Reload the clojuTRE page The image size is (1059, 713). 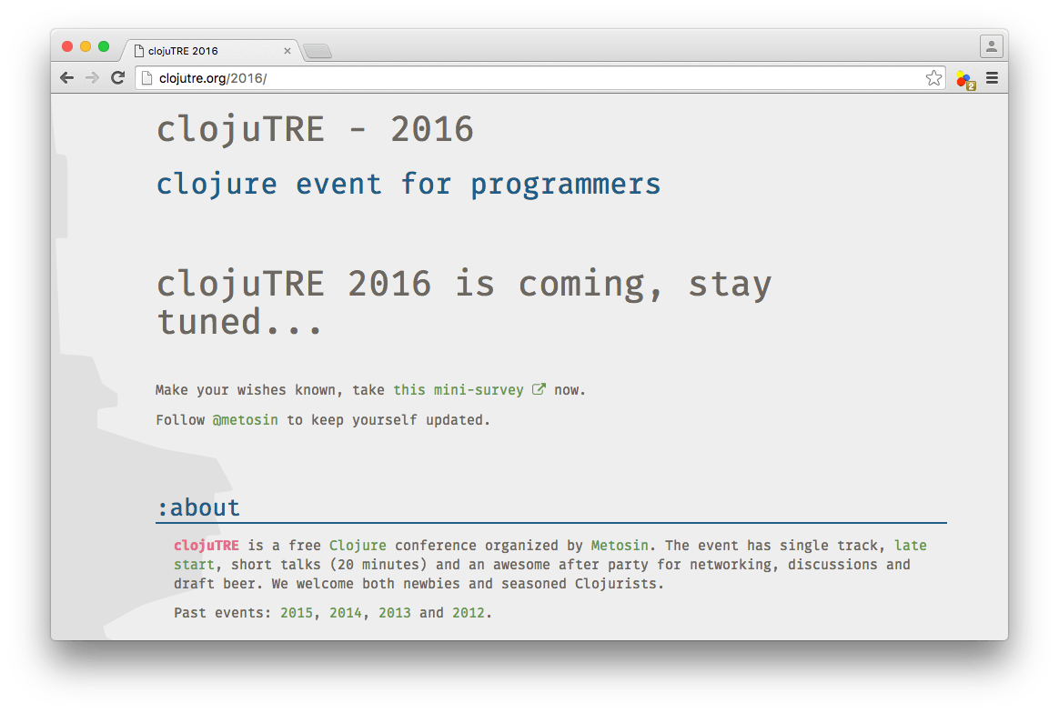(117, 77)
